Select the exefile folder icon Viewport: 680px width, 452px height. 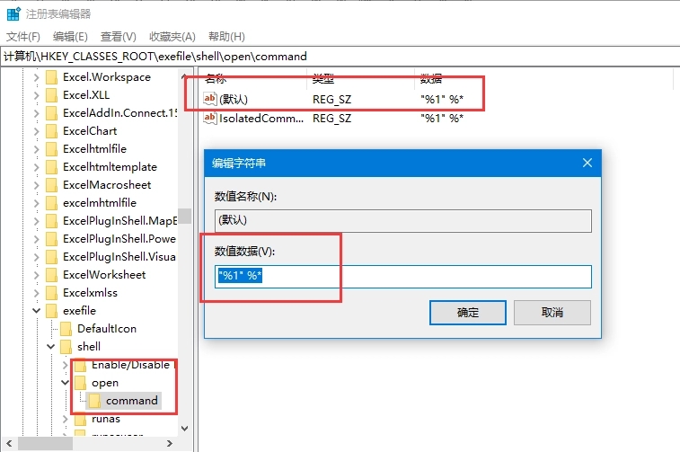pyautogui.click(x=51, y=311)
